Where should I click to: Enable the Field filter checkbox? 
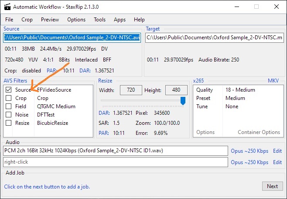tap(8, 106)
